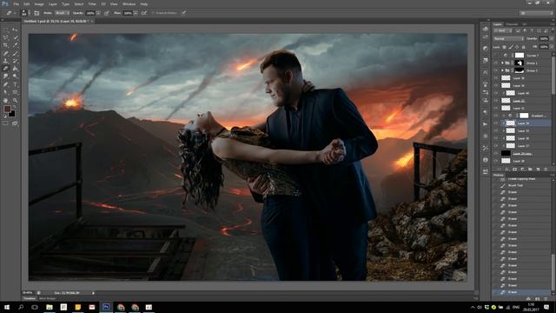Screen dimensions: 556x313
Task: Toggle lock all padlock icon
Action: coord(523,47)
